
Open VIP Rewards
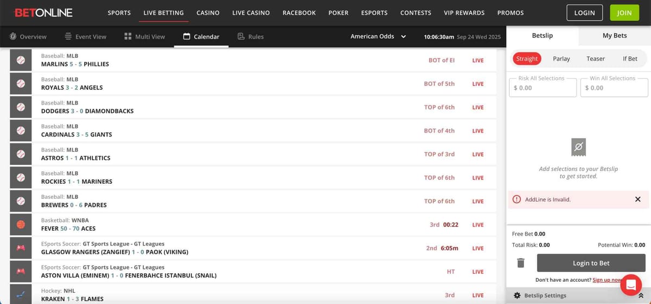[464, 12]
